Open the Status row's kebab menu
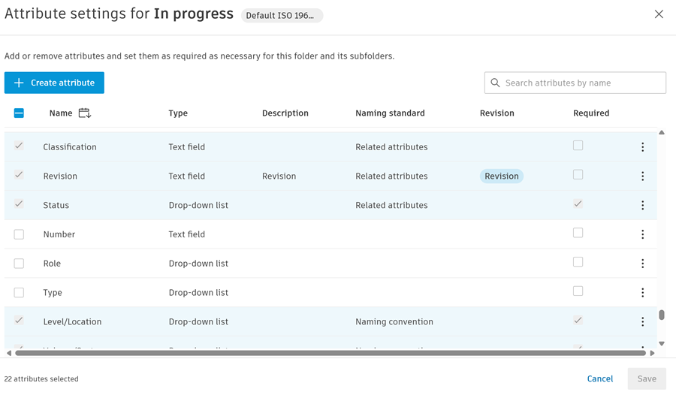The height and width of the screenshot is (395, 676). coord(642,205)
